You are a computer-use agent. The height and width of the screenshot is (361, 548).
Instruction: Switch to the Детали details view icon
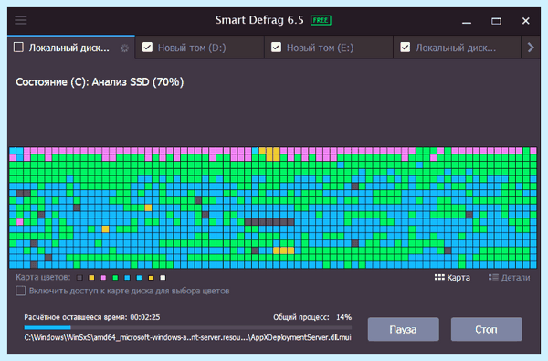[x=493, y=278]
